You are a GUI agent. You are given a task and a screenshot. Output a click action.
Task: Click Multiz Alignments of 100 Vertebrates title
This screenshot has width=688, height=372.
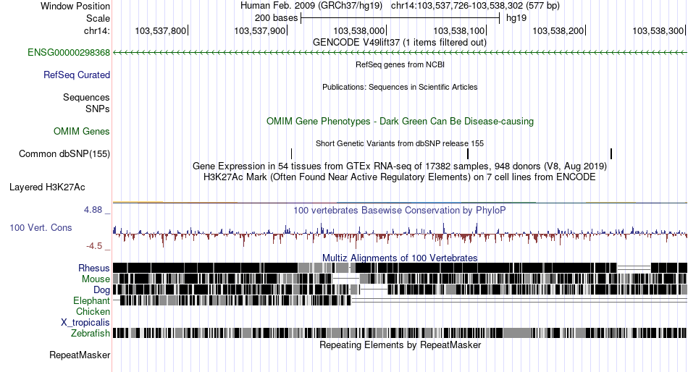point(400,258)
